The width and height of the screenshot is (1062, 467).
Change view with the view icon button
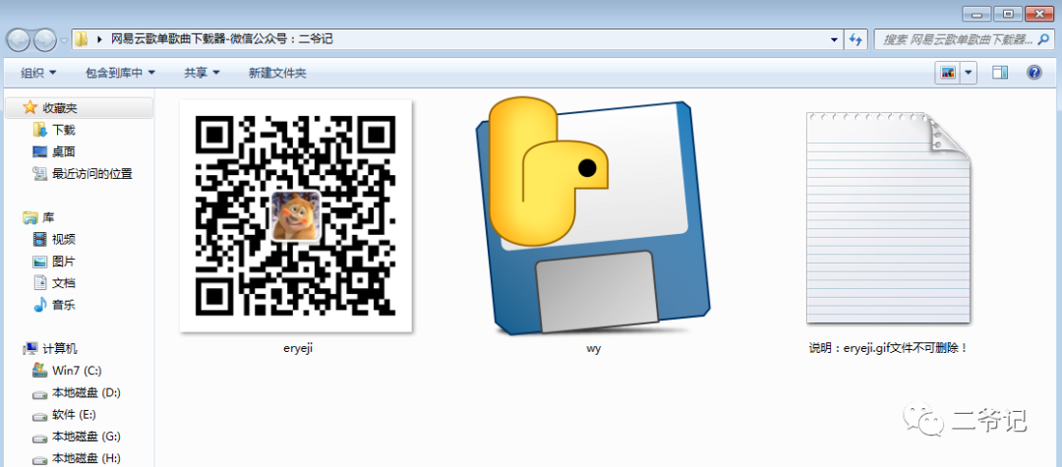click(948, 73)
